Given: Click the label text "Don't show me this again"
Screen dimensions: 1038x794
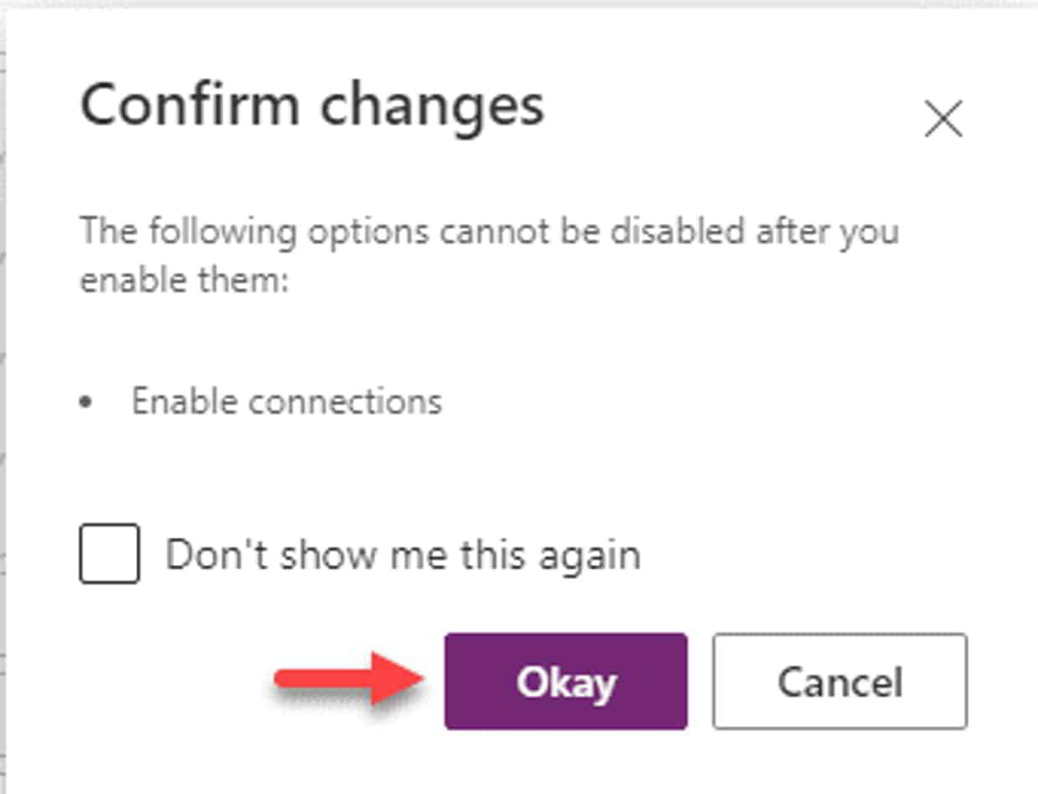Looking at the screenshot, I should point(402,553).
